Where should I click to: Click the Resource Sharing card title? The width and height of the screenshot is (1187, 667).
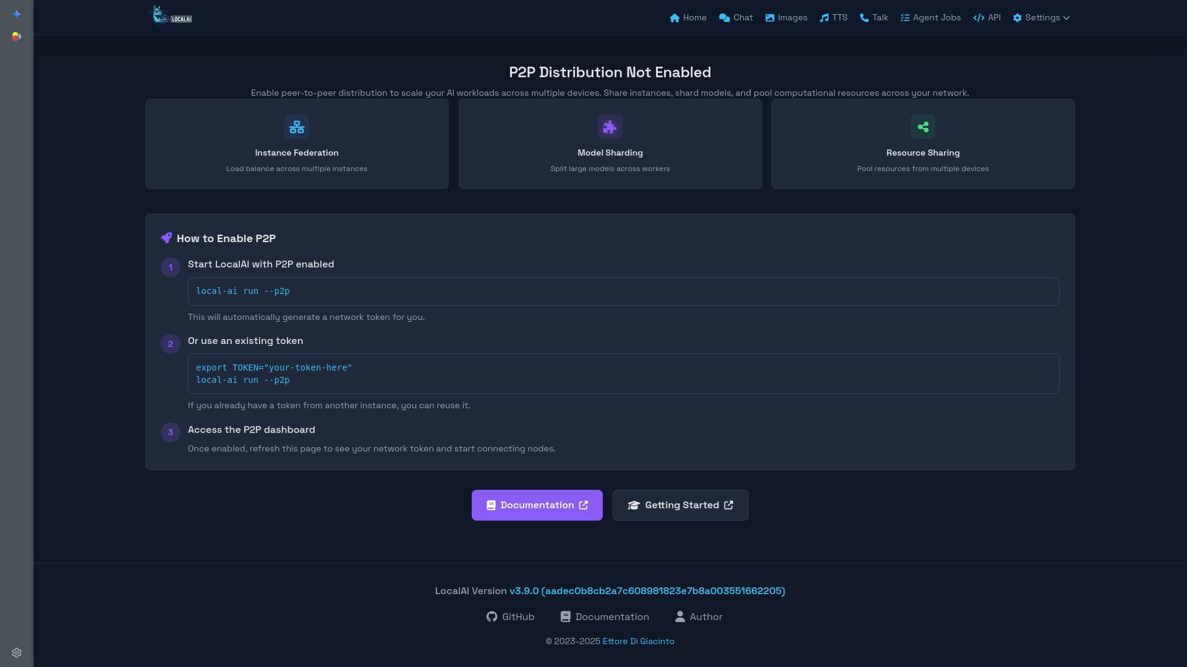[923, 153]
